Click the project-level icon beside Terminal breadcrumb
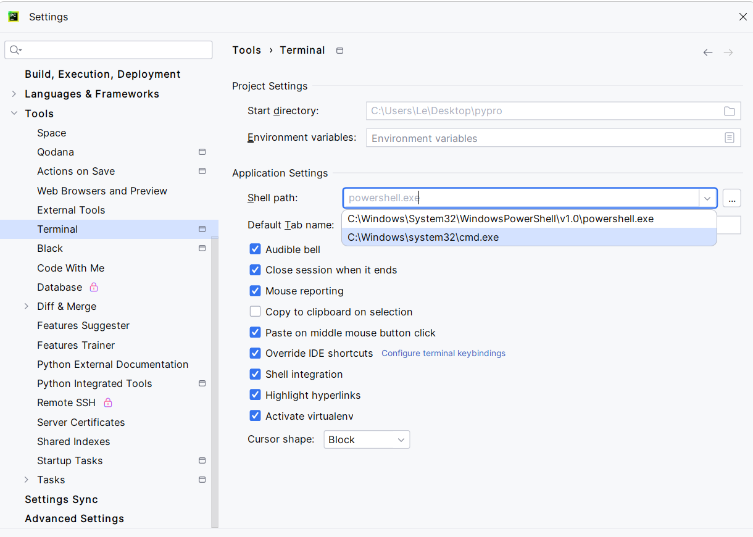This screenshot has height=537, width=753. [339, 51]
